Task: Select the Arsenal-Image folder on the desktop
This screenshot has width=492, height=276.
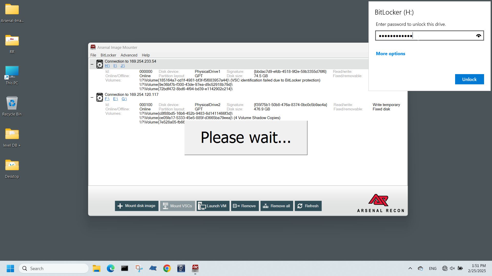Action: coord(12,13)
